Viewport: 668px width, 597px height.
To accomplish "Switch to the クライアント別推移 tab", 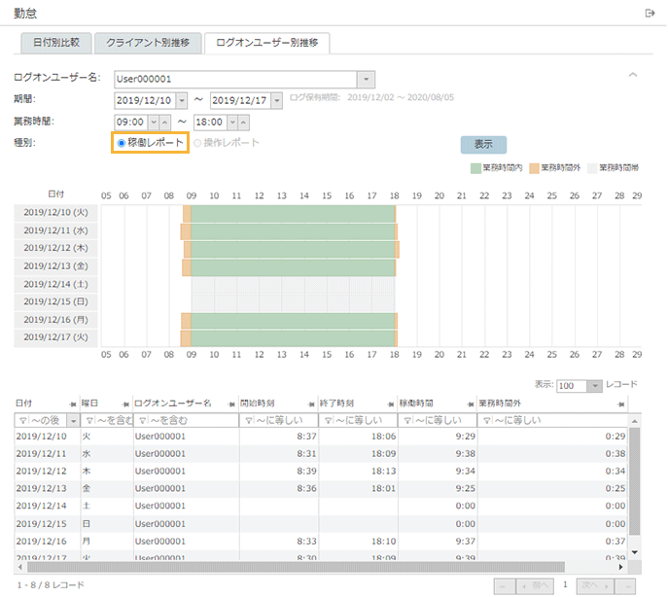I will click(x=149, y=43).
